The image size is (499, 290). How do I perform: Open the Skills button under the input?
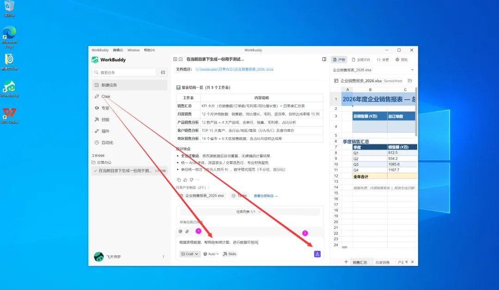point(230,254)
